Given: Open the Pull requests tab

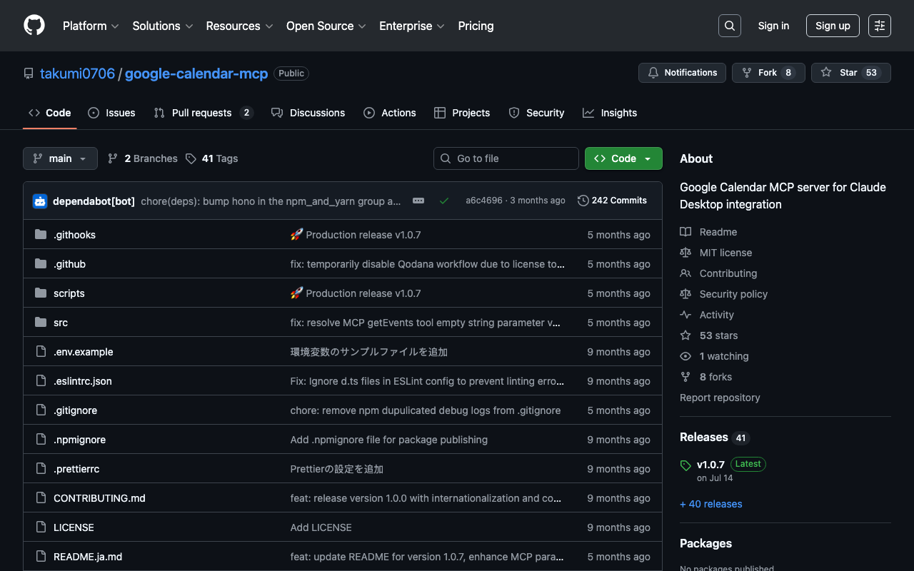Looking at the screenshot, I should click(x=202, y=113).
